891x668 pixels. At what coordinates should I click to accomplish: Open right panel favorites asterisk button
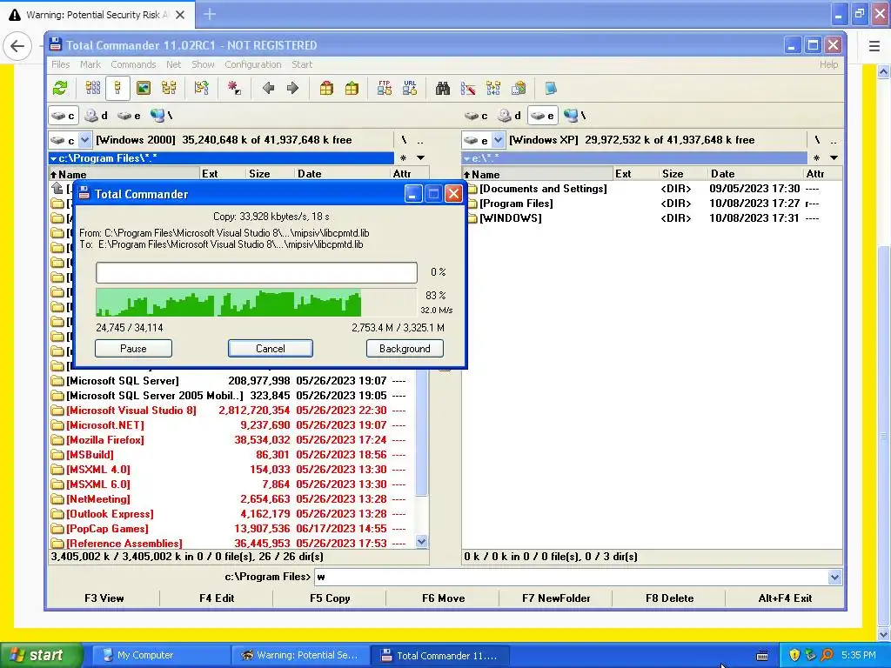[x=816, y=158]
